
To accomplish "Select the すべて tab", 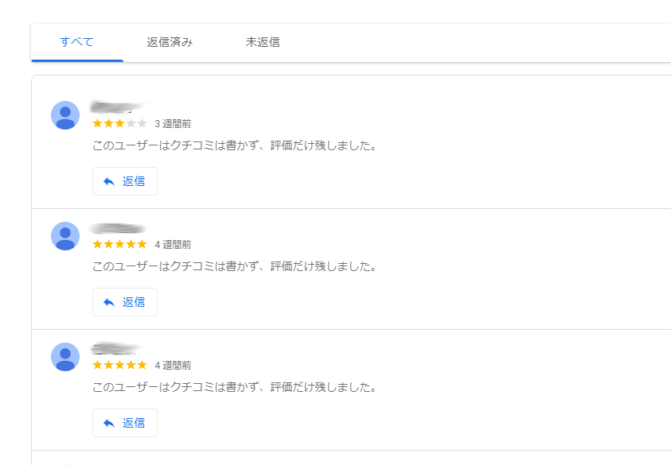I will coord(77,42).
